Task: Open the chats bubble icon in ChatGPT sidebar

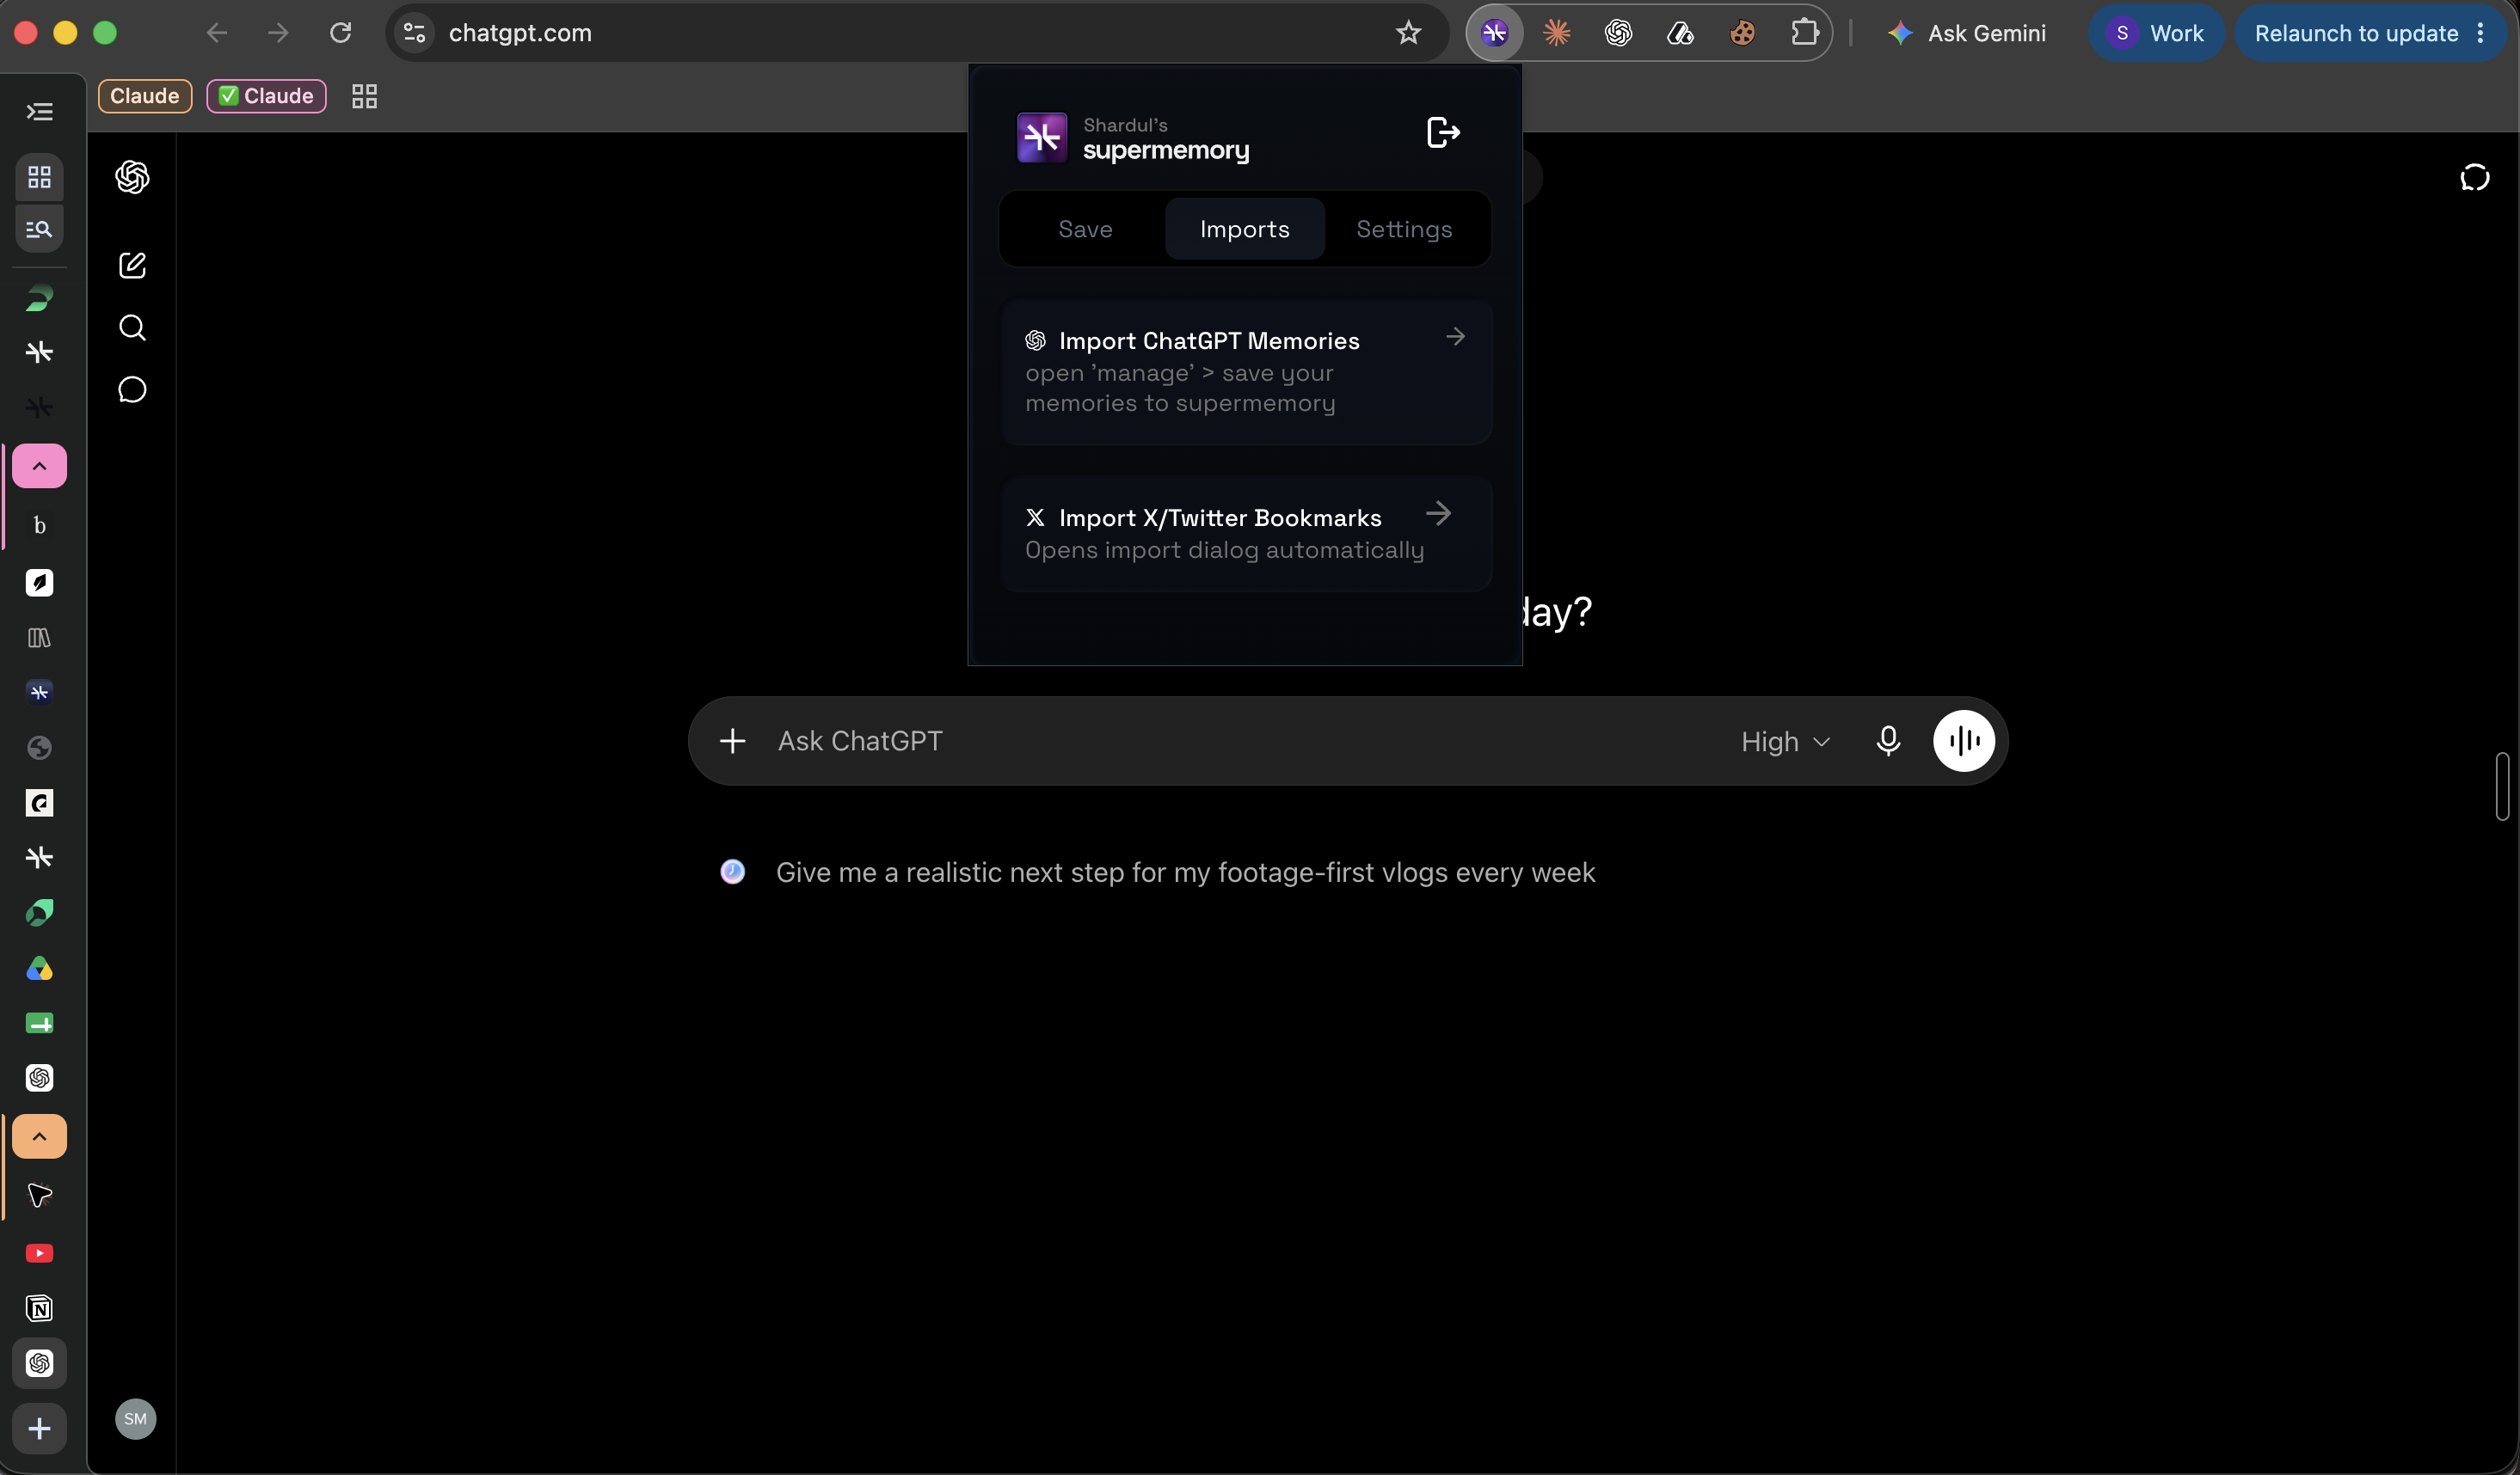Action: pyautogui.click(x=132, y=389)
